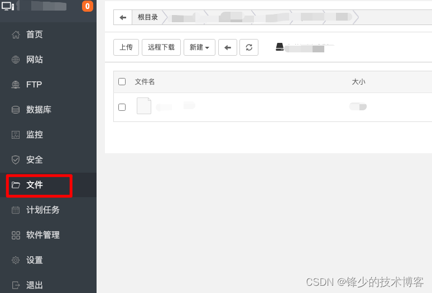Click the monitoring chart icon

[x=16, y=135]
